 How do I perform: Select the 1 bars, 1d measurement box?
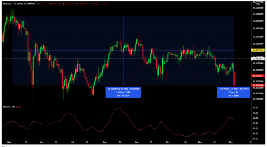coord(233,92)
